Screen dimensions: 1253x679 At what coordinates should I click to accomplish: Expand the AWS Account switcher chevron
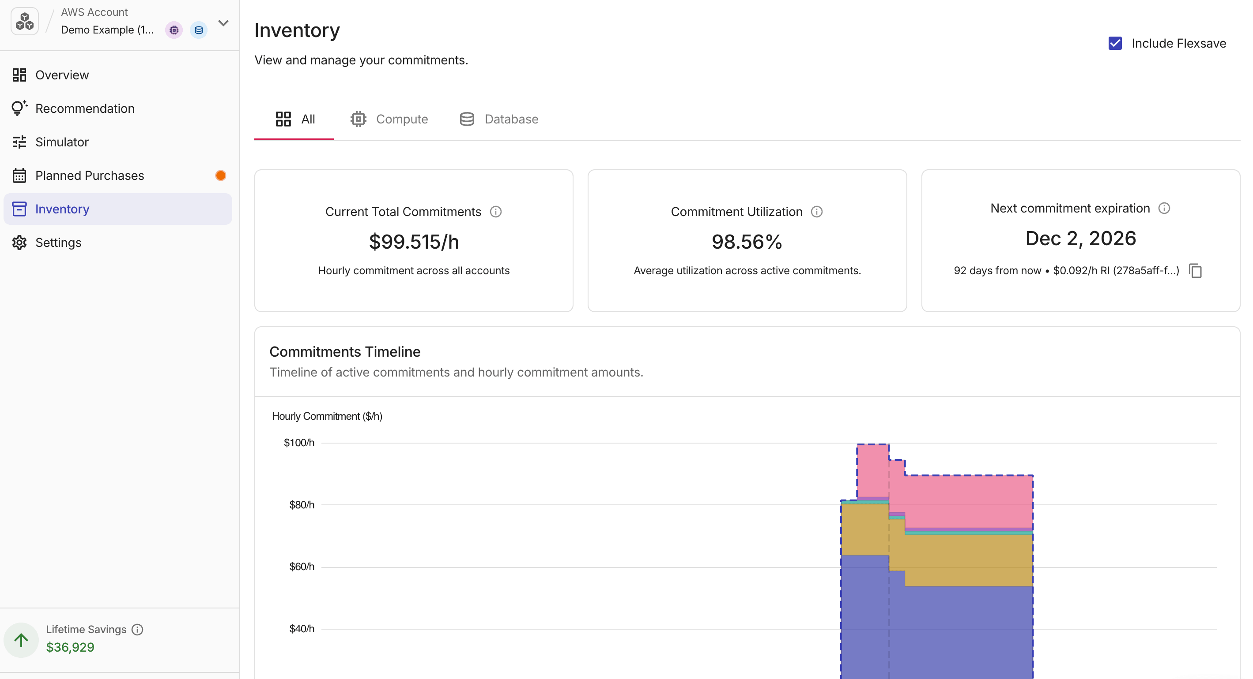point(223,23)
